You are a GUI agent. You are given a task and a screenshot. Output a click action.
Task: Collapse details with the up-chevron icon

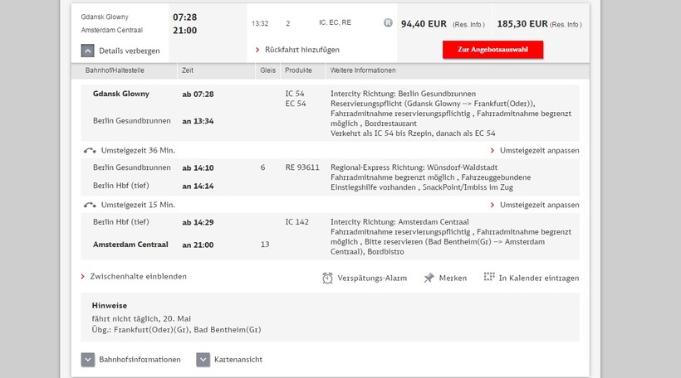[x=88, y=51]
